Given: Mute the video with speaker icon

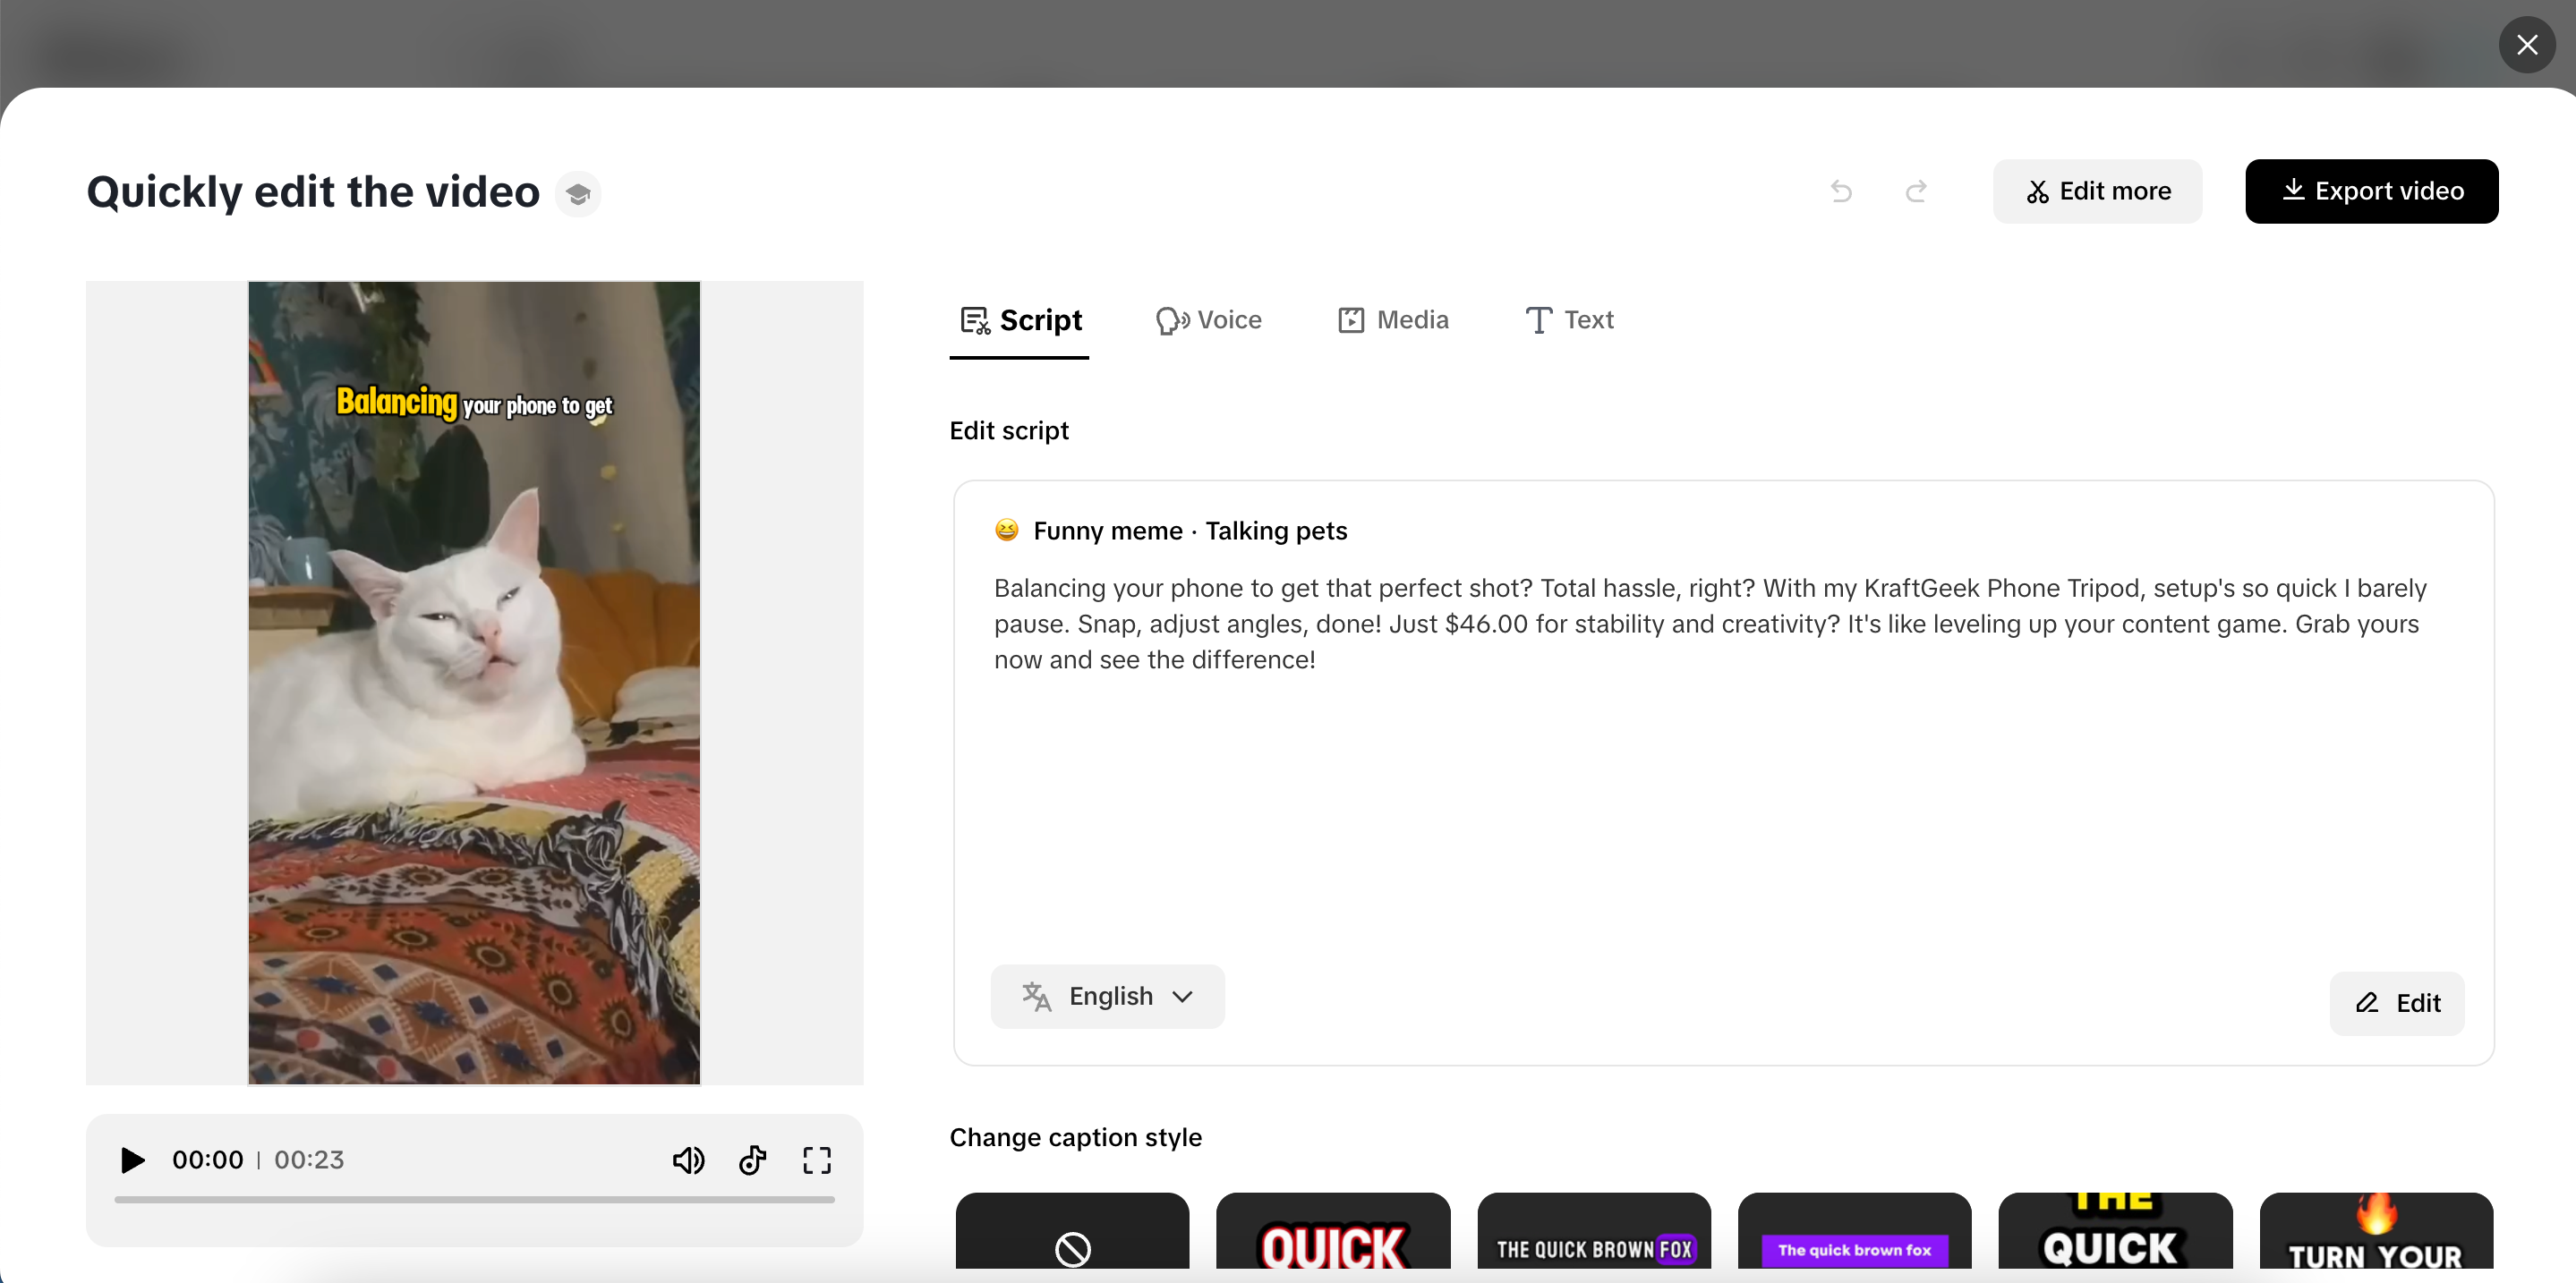Looking at the screenshot, I should point(688,1160).
